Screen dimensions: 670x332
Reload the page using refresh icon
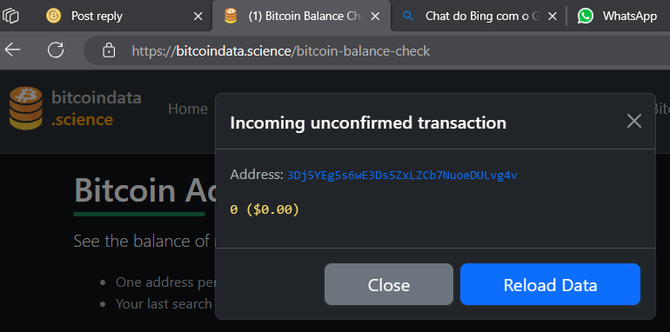tap(56, 50)
